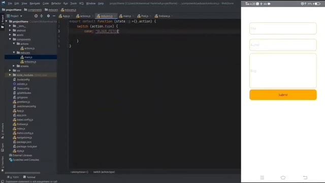Open the Structure tool window strip
This screenshot has height=183, width=325.
[3, 131]
